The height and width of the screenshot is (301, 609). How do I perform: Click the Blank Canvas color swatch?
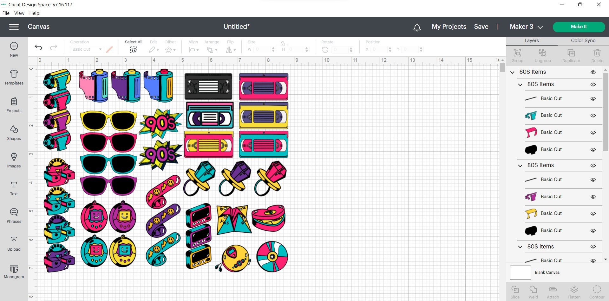[x=520, y=273]
